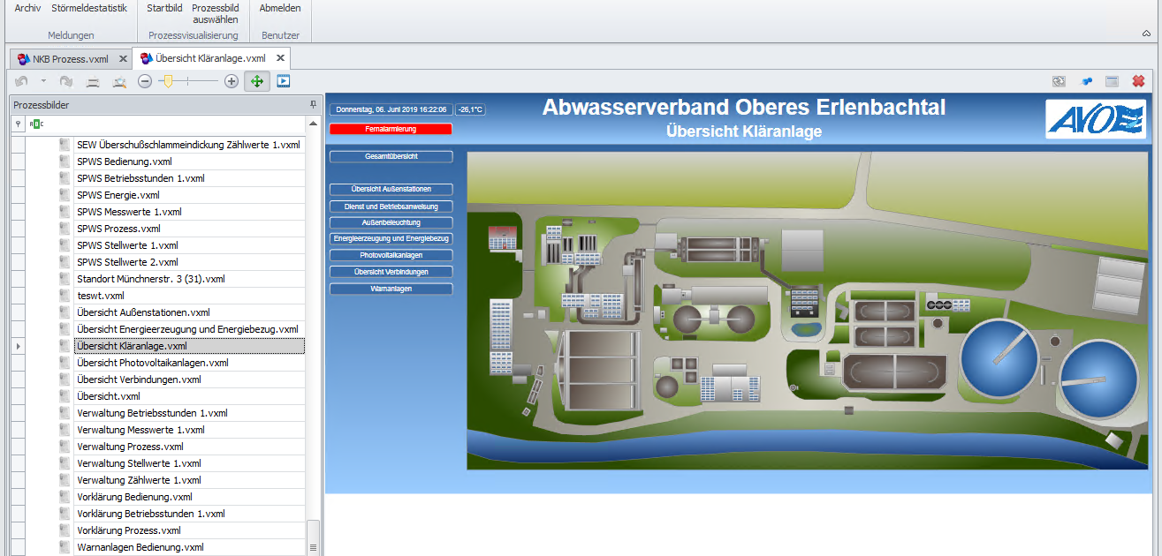Click the red X icon in toolbar
The height and width of the screenshot is (556, 1162).
(1138, 81)
